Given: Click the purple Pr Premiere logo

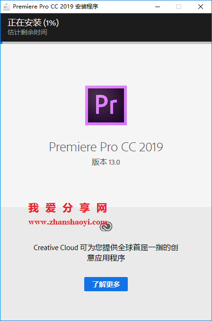Looking at the screenshot, I should tap(106, 105).
